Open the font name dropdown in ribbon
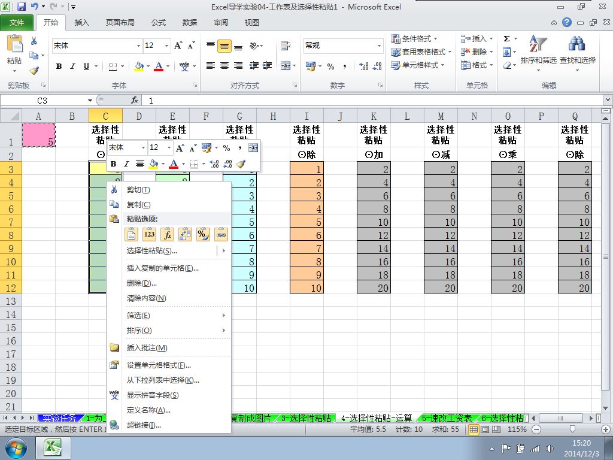 (138, 46)
